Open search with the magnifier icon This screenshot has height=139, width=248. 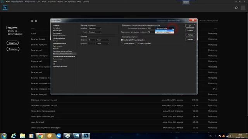pos(236,8)
